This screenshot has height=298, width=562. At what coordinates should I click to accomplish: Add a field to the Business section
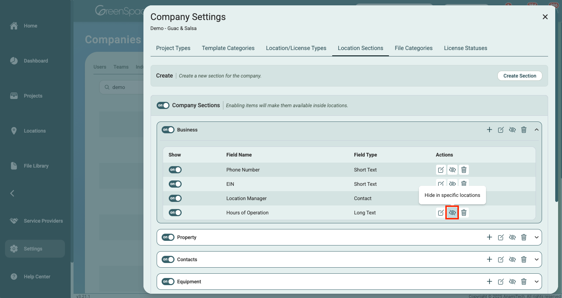coord(489,130)
